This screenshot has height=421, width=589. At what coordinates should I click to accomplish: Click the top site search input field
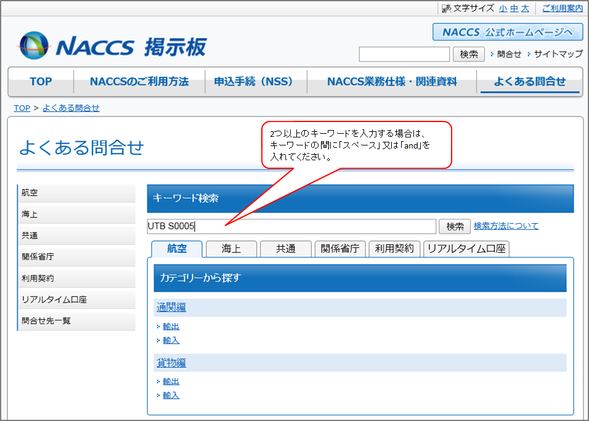tap(404, 54)
